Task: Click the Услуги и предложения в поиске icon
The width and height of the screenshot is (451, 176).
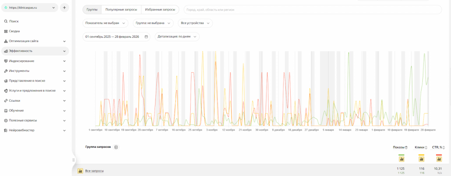Action: pyautogui.click(x=6, y=91)
